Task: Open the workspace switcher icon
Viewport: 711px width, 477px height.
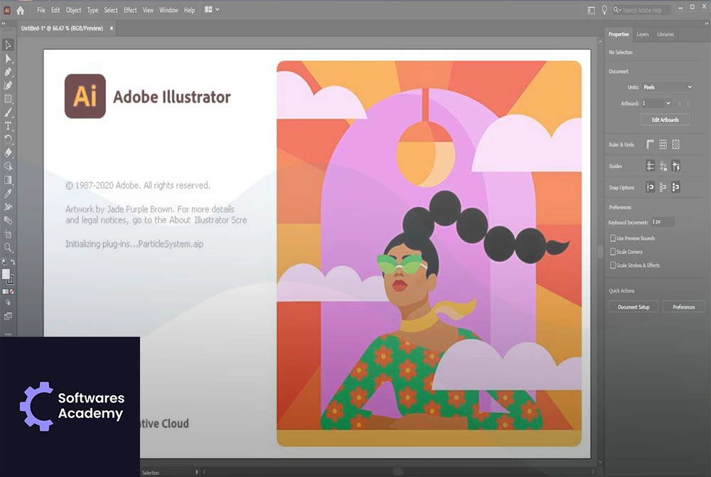Action: coord(592,10)
